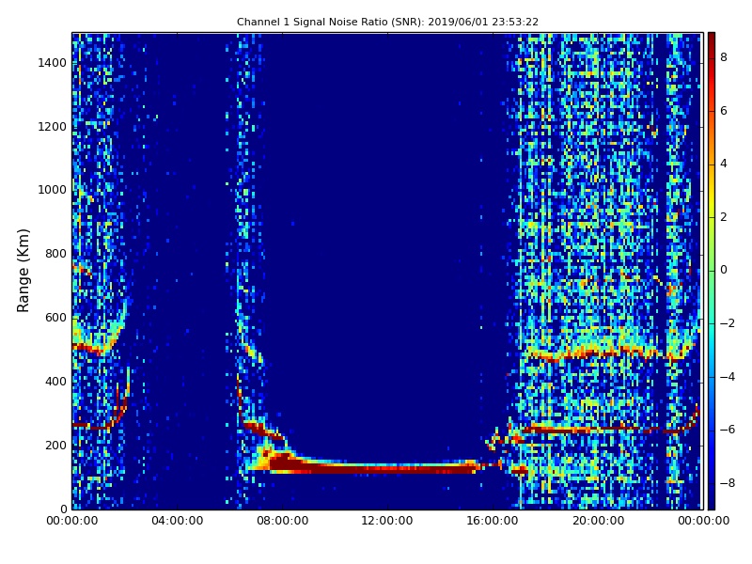Click the colorbar label −8
The height and width of the screenshot is (564, 752).
(x=728, y=483)
